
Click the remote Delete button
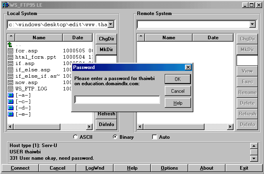click(247, 103)
